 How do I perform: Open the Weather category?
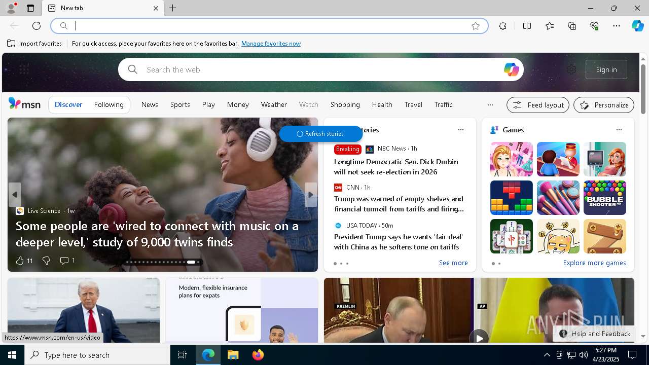click(x=274, y=104)
